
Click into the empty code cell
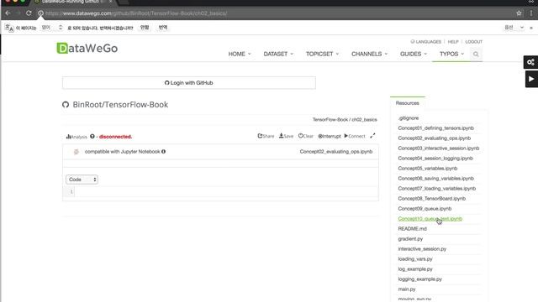(x=226, y=192)
